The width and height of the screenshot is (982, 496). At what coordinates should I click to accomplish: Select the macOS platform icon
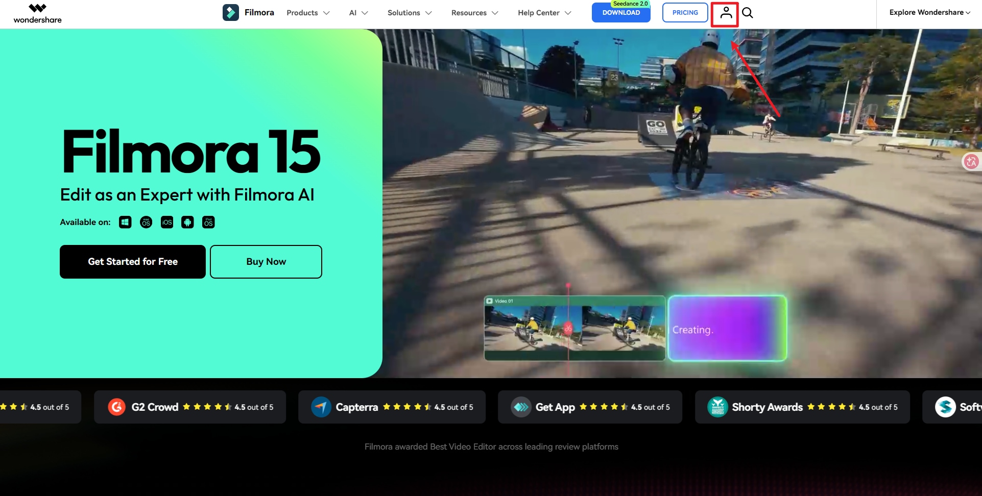pos(146,222)
